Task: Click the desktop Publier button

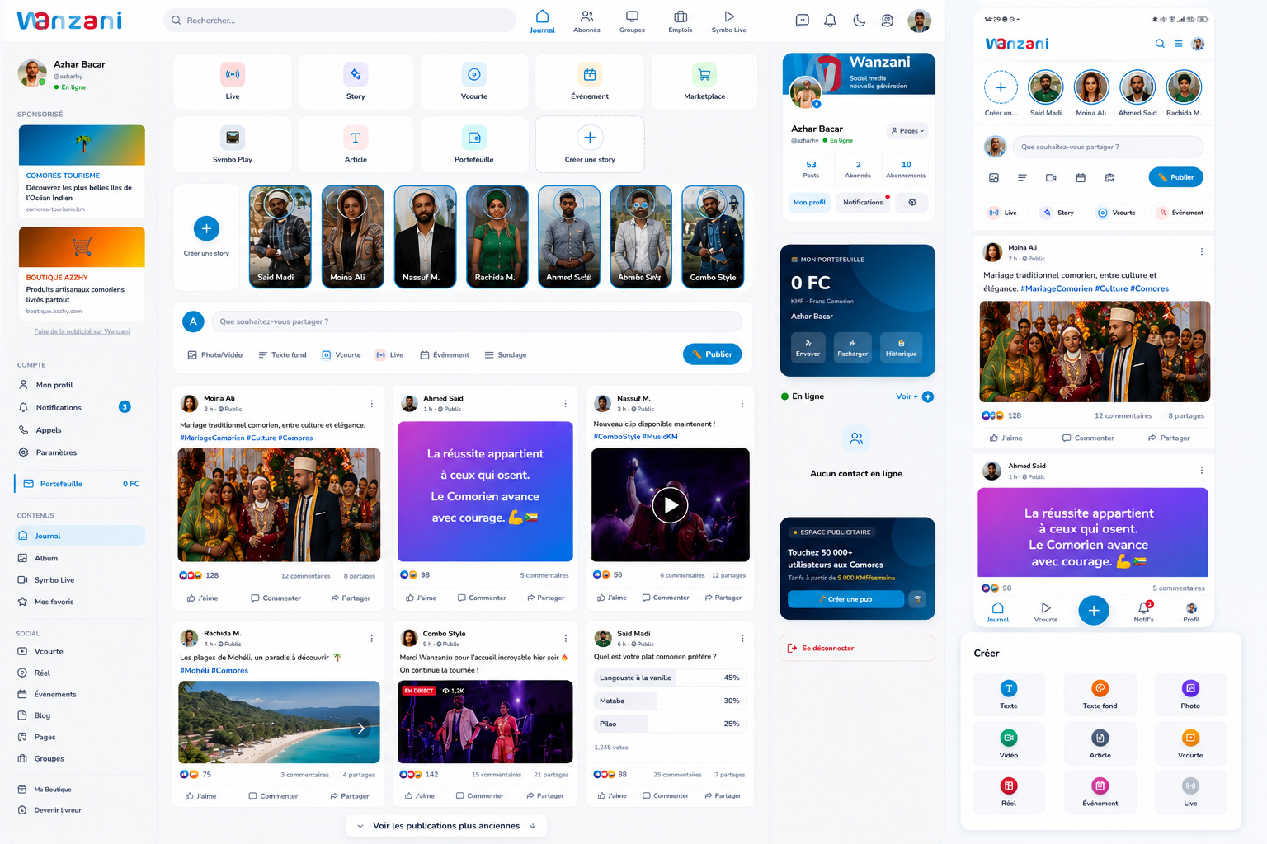Action: (x=713, y=354)
